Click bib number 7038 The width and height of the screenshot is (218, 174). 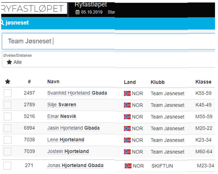(29, 140)
